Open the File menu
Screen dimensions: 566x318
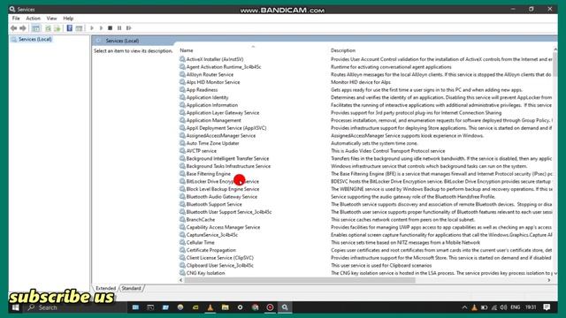point(16,18)
